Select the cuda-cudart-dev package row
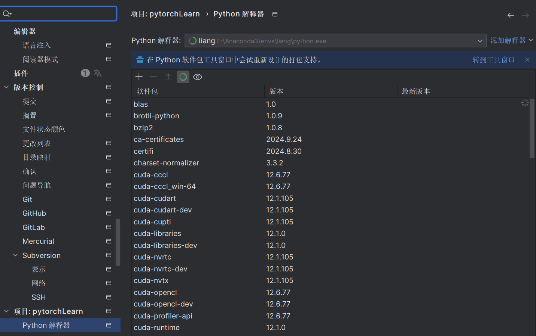This screenshot has height=336, width=536. point(331,210)
